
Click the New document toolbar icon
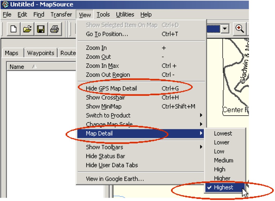[13, 29]
